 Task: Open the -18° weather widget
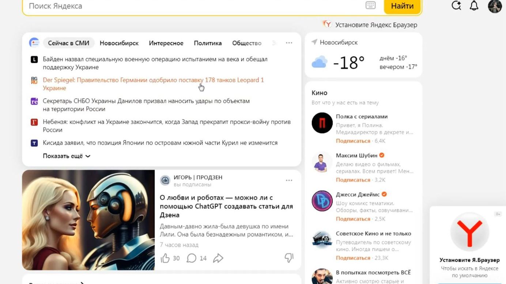[x=349, y=63]
